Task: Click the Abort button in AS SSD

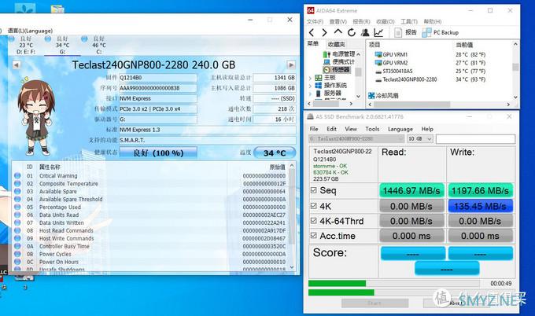Action: [x=456, y=303]
